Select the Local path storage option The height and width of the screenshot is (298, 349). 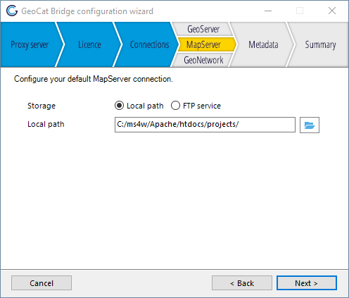coord(119,106)
